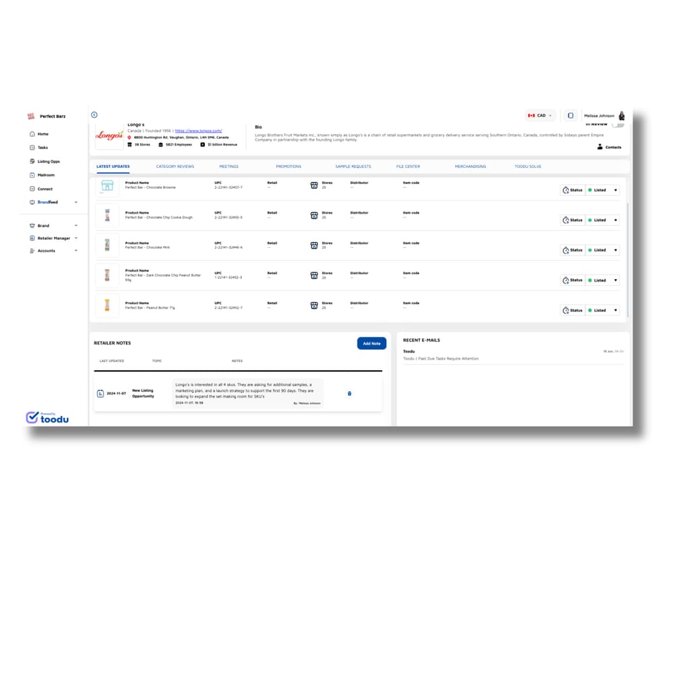Expand the Retailer Manager chevron

click(x=76, y=238)
